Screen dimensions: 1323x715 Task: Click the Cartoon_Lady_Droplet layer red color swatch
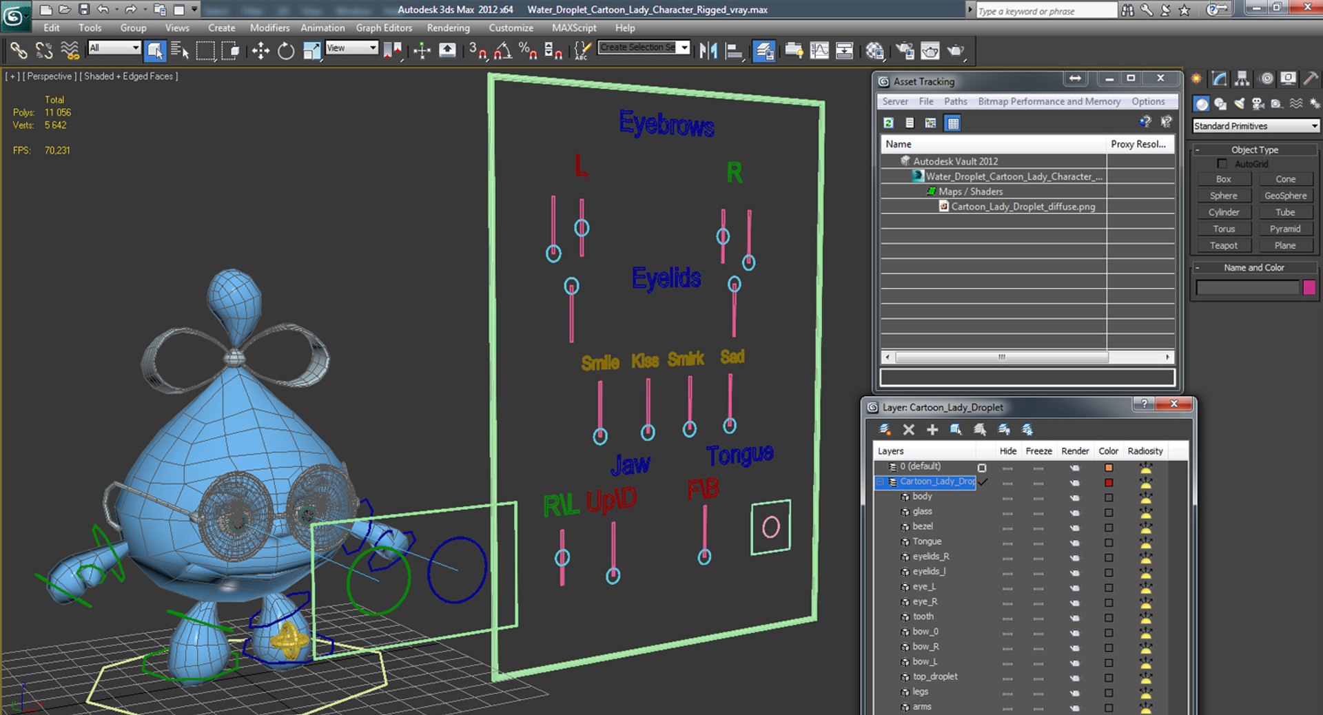(1109, 482)
